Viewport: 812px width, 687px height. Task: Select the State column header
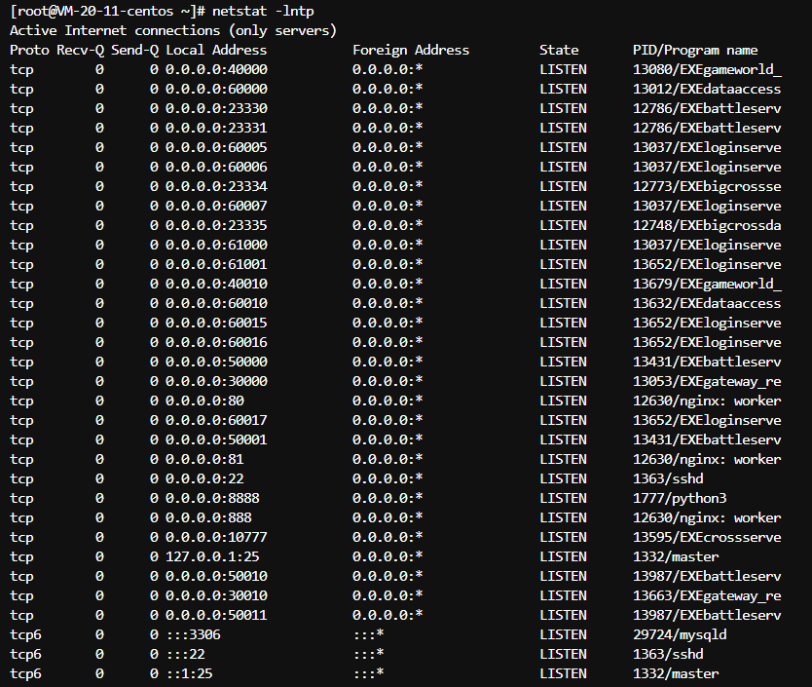pos(559,50)
